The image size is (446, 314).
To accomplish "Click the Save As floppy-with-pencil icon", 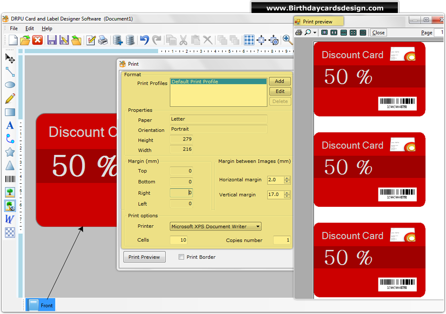I will pyautogui.click(x=64, y=40).
